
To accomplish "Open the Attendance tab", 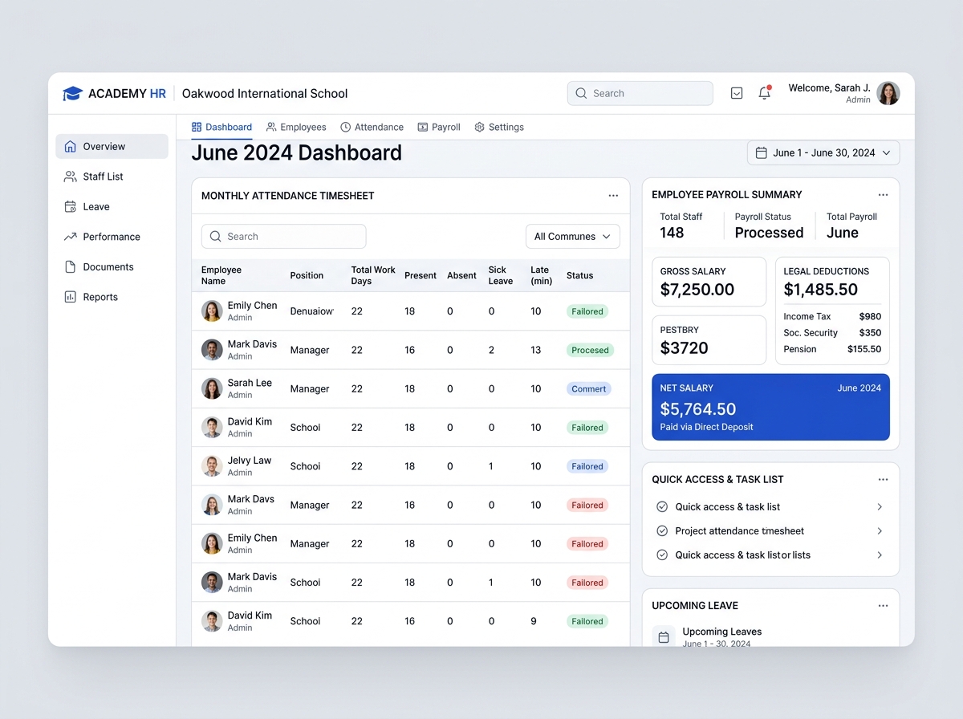I will click(372, 127).
